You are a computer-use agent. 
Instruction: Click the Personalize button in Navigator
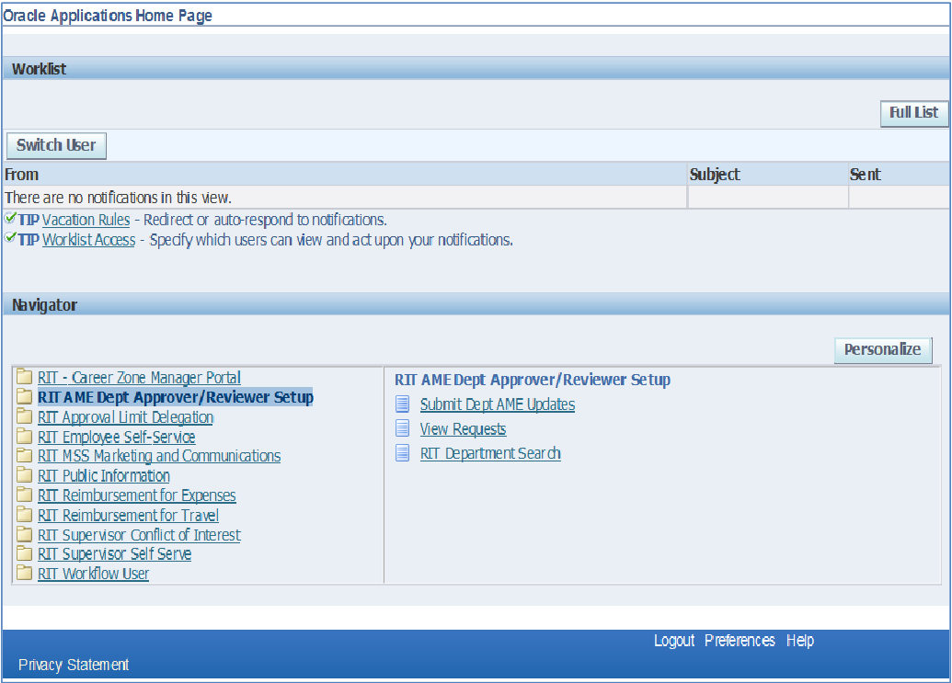882,349
